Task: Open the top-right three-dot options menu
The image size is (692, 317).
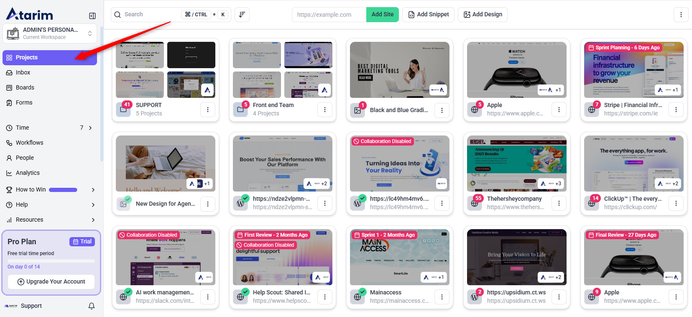Action: click(x=681, y=15)
